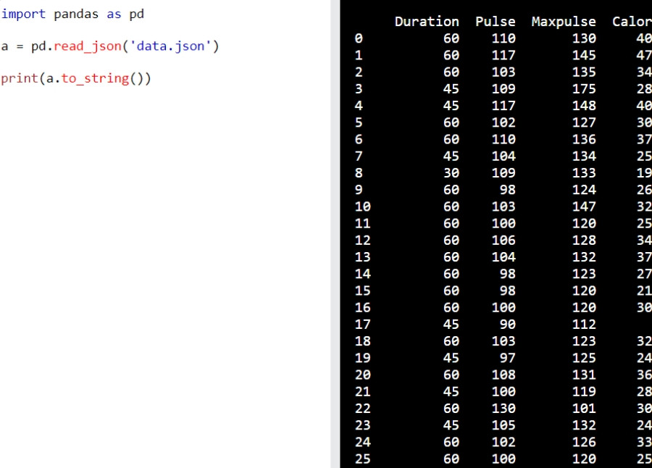Click the Duration value 45 in row 3
This screenshot has width=652, height=468.
tap(451, 89)
